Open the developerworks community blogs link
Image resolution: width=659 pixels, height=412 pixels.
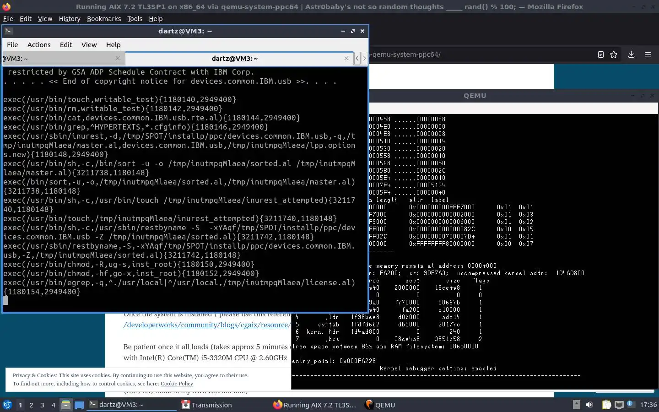(207, 325)
